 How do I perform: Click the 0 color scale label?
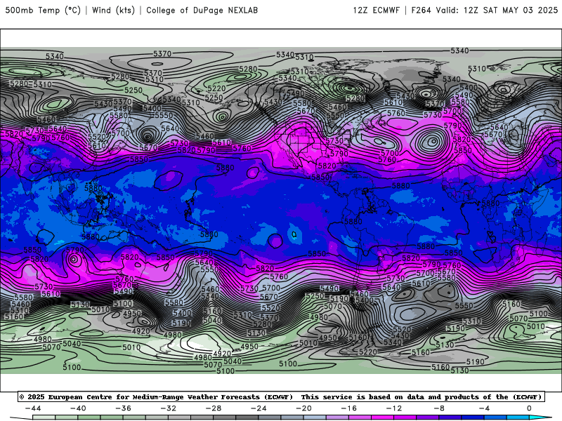click(529, 408)
